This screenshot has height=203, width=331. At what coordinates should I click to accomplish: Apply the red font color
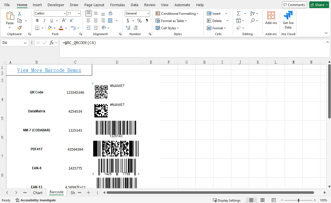tap(61, 28)
